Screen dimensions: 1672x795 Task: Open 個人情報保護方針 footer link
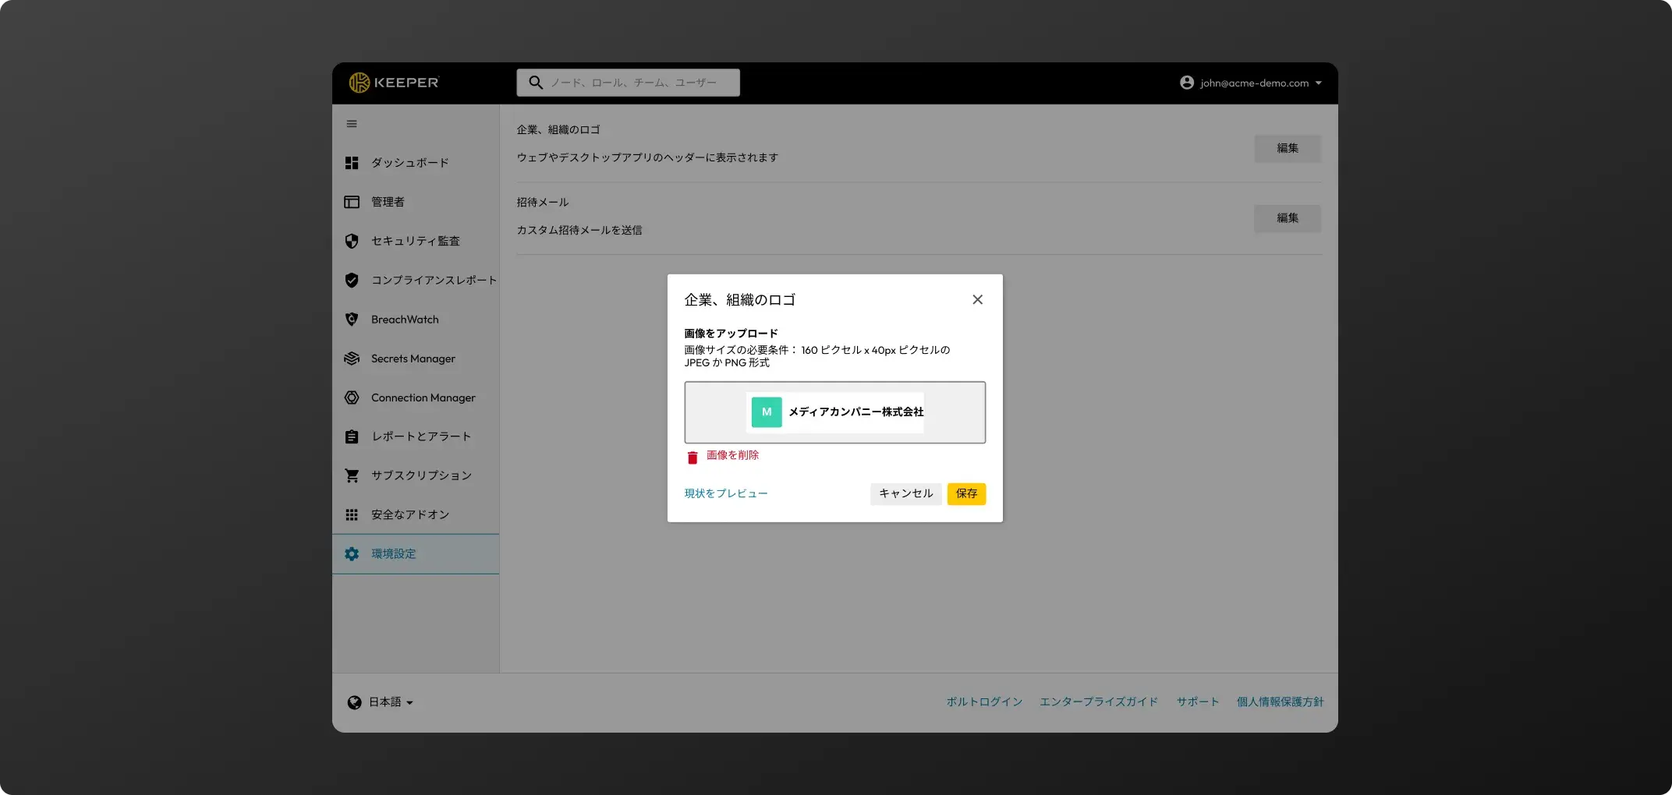pos(1280,701)
